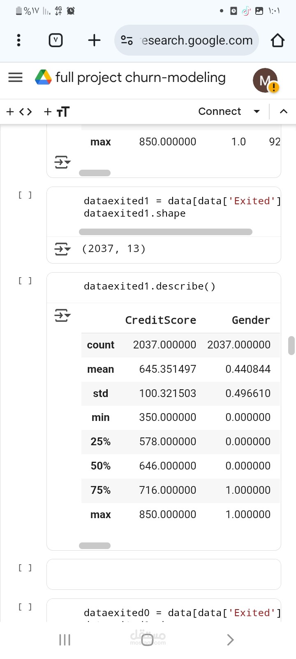Expand the Connect dropdown arrow

tap(257, 112)
